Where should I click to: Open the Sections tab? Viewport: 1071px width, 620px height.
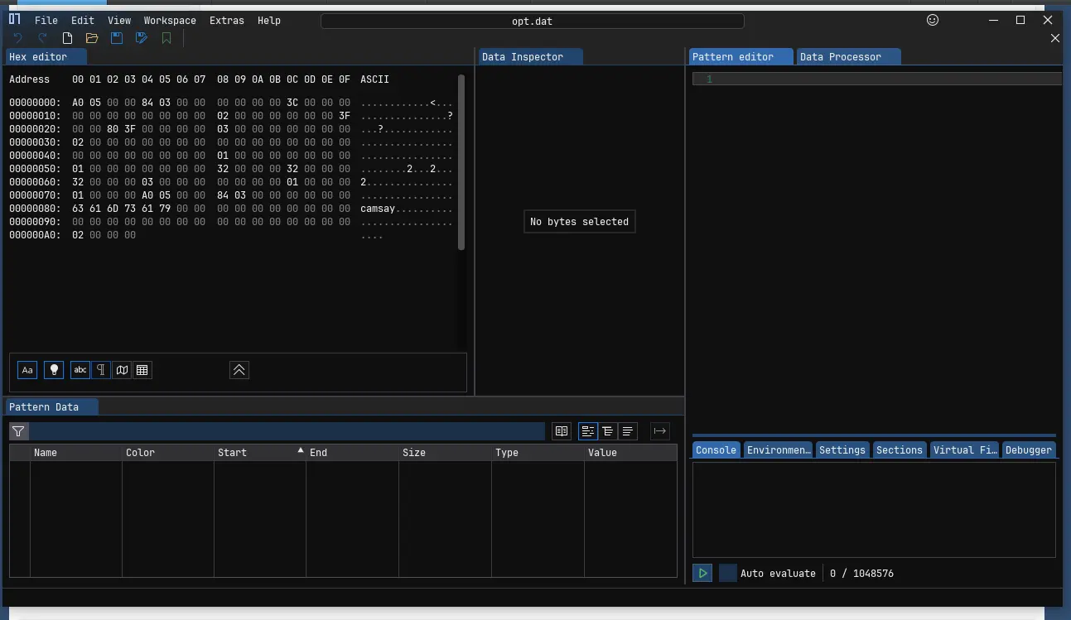pyautogui.click(x=900, y=450)
